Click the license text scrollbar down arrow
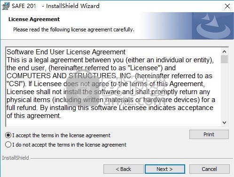Image resolution: width=234 pixels, height=177 pixels. [225, 123]
